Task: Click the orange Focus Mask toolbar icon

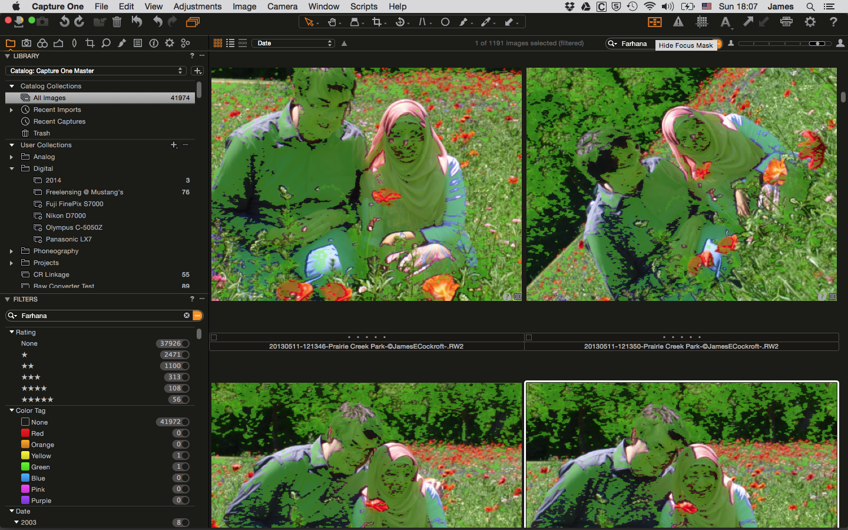Action: click(655, 22)
